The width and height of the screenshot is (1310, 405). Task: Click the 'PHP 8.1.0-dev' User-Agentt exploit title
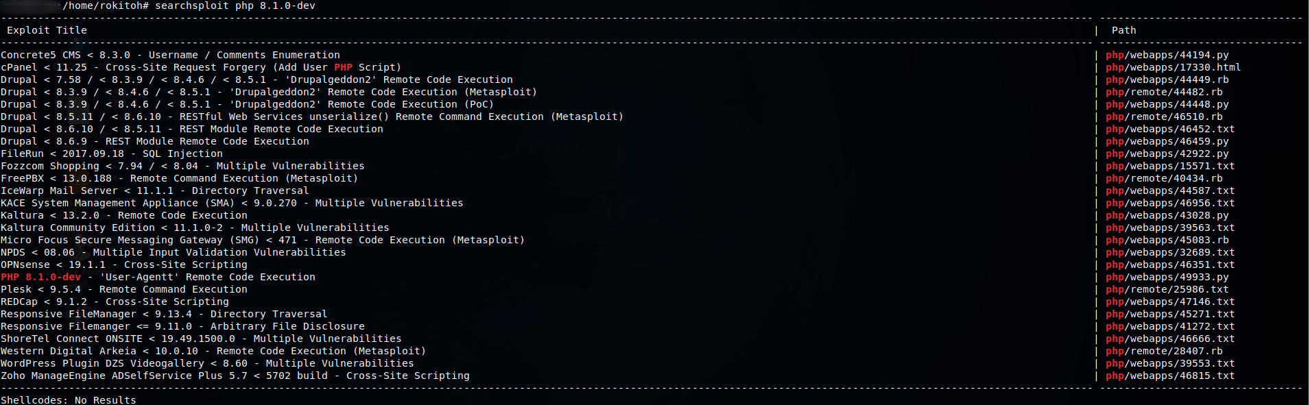click(158, 277)
